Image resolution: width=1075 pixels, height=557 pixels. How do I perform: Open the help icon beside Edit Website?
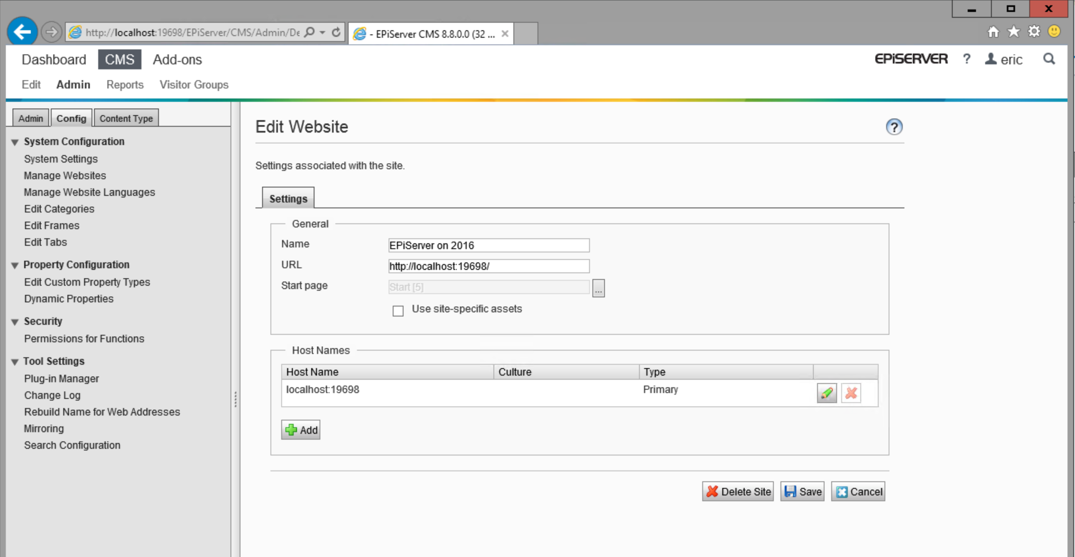pyautogui.click(x=894, y=127)
